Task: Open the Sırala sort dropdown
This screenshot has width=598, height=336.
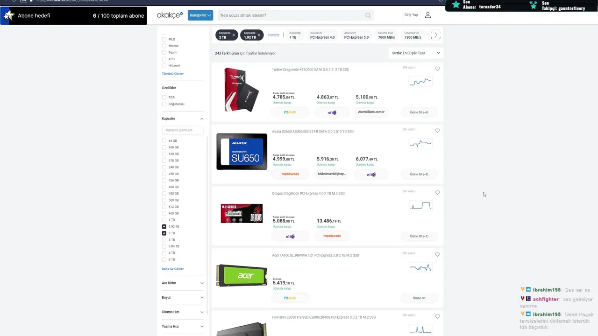Action: coord(416,53)
